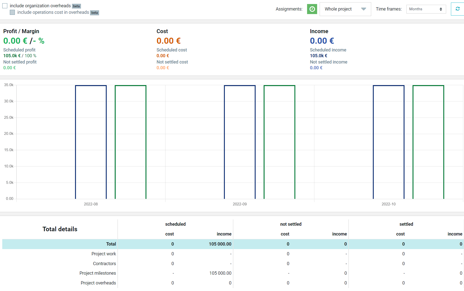Viewport: 464px width, 291px height.
Task: Click the beta badge beside operations cost
Action: (x=95, y=13)
